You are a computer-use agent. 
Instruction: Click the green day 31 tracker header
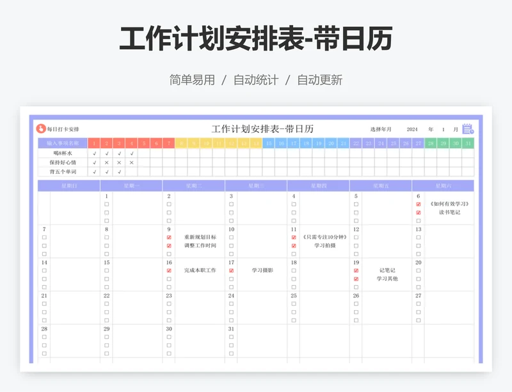(x=468, y=143)
